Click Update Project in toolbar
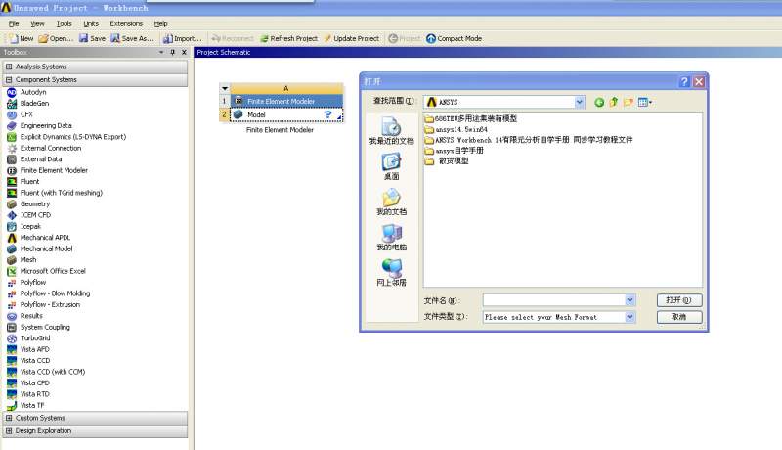The height and width of the screenshot is (450, 782). (352, 38)
